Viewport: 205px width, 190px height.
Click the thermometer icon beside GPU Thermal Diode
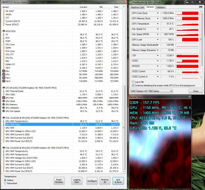(x=4, y=91)
